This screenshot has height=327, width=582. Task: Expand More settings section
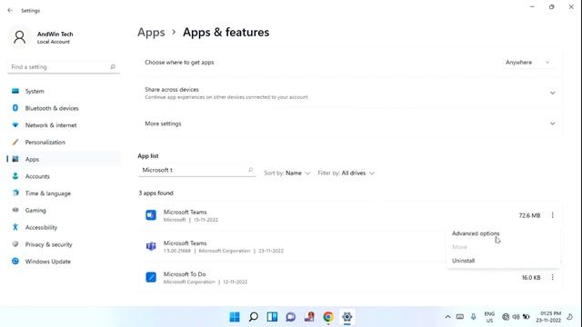(349, 124)
